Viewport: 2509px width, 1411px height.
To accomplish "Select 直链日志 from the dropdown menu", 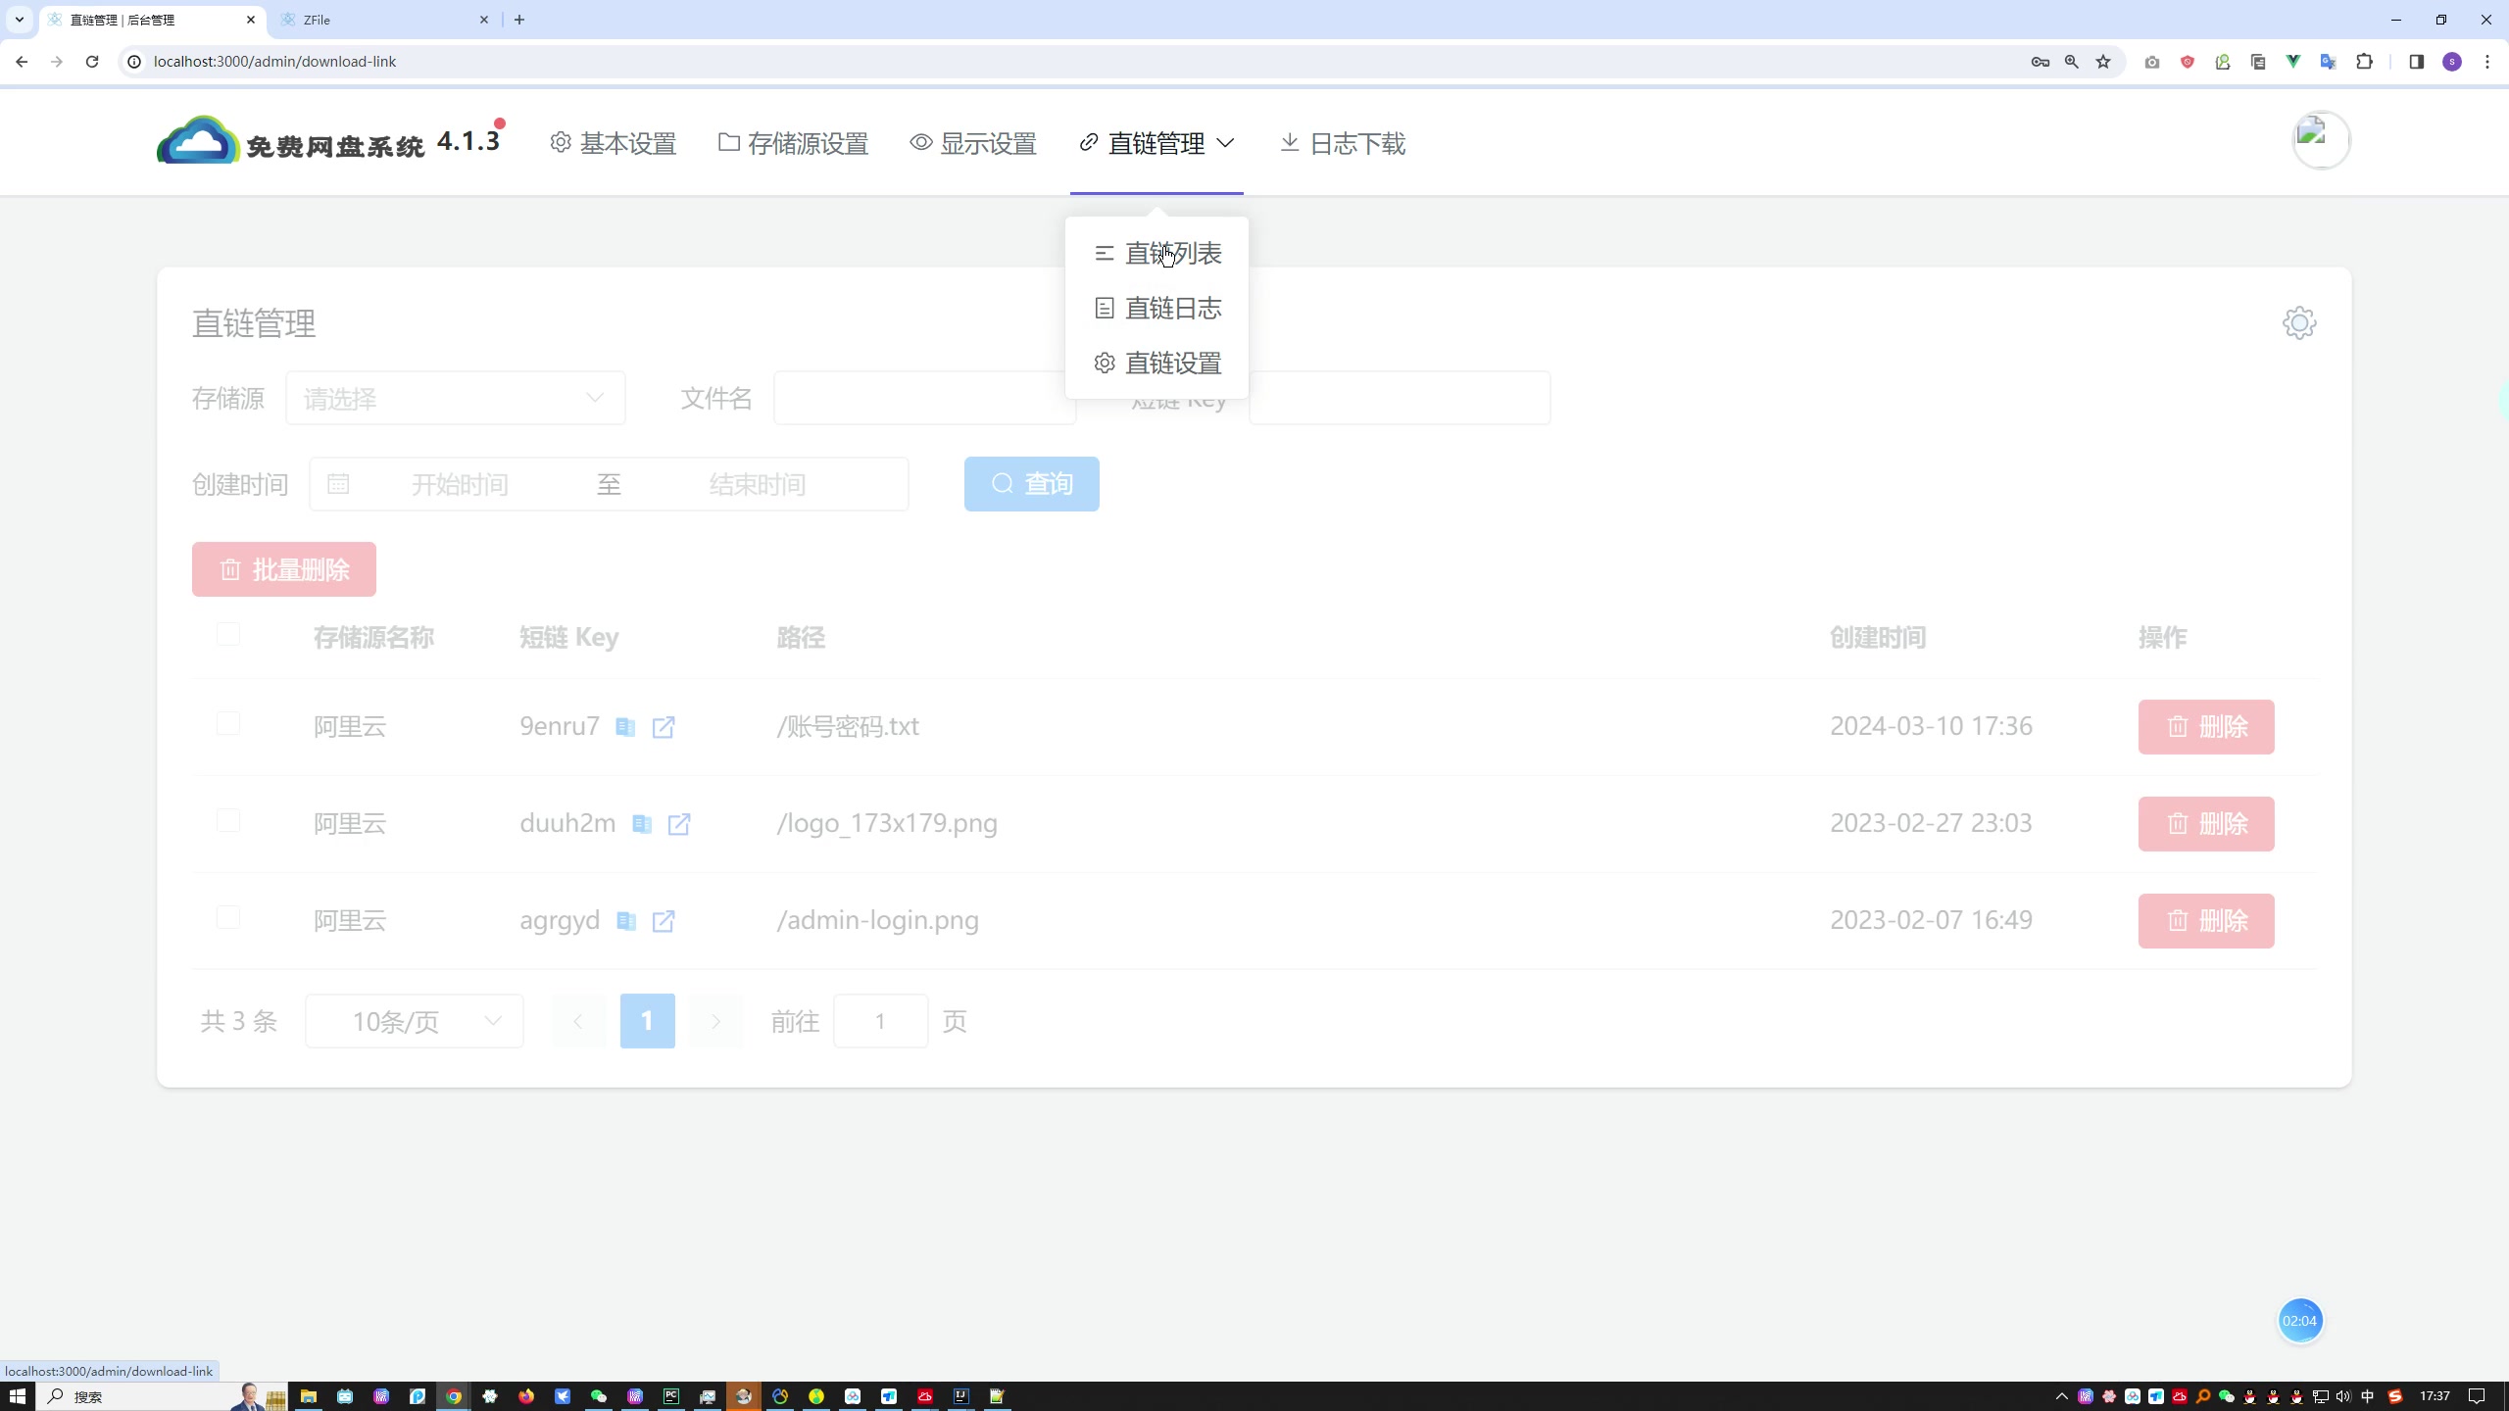I will click(1157, 309).
